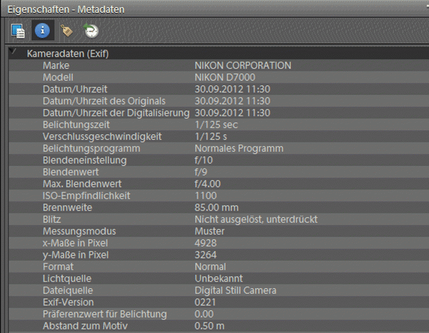The height and width of the screenshot is (333, 429).
Task: Select the Verschlussgeschwindigkeit label
Action: (102, 137)
